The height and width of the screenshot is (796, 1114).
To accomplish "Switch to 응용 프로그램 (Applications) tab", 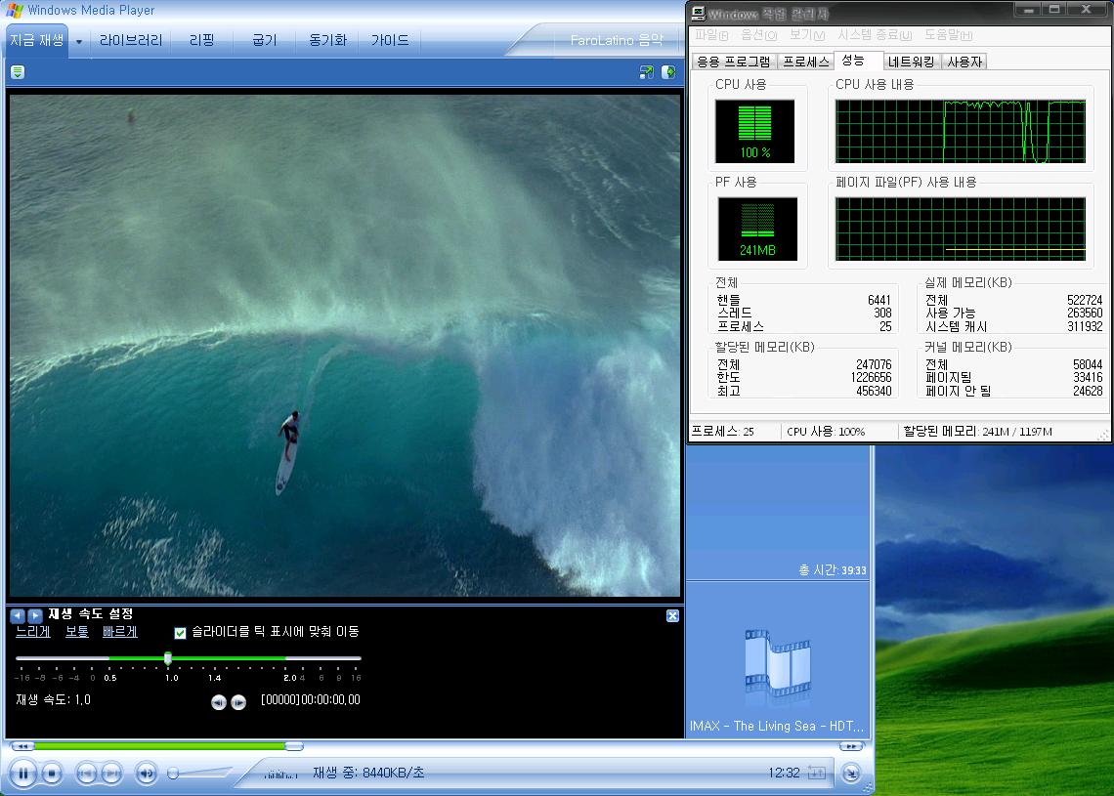I will (x=733, y=62).
